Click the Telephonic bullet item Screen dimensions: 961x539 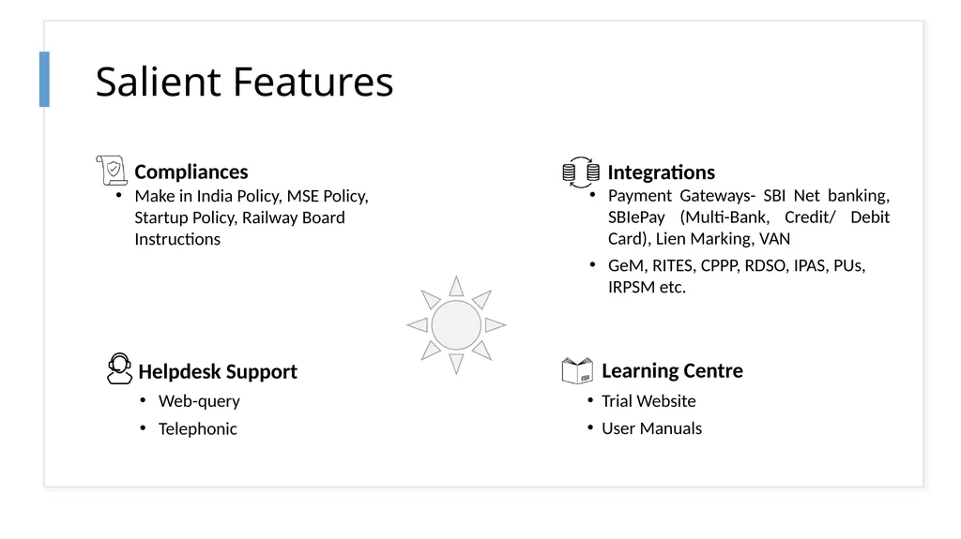197,428
